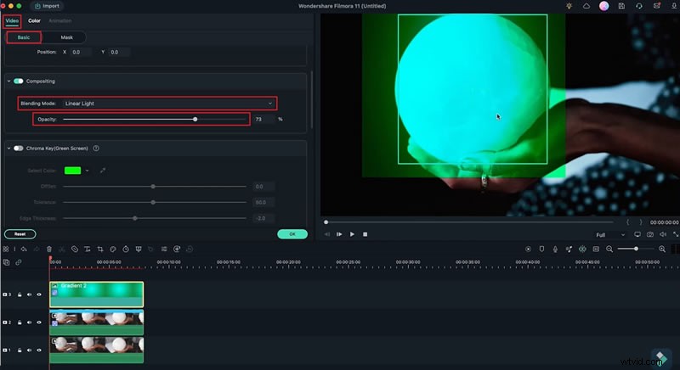Screen dimensions: 680x370
Task: Select the Gradient 2 clip on track 3
Action: click(96, 294)
